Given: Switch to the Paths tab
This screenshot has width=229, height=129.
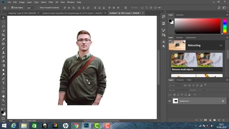Looking at the screenshot, I should pos(189,80).
